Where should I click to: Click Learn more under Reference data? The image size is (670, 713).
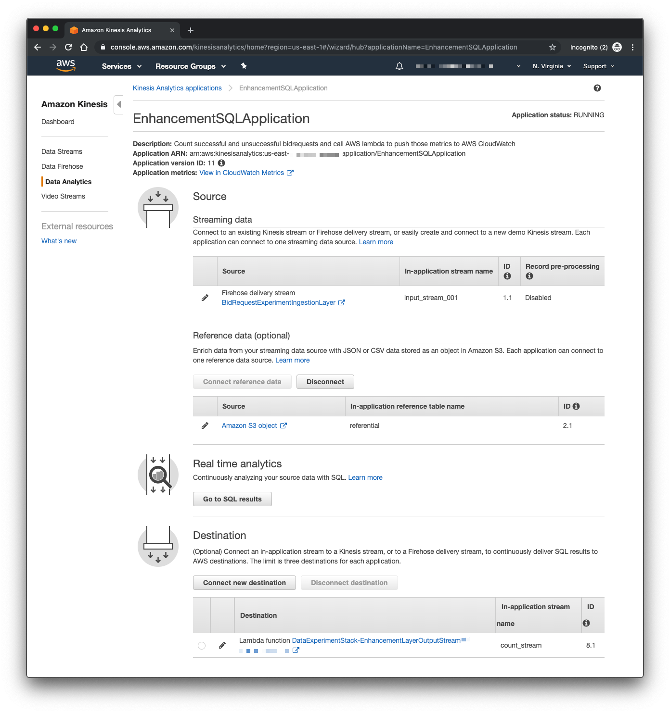pos(293,360)
